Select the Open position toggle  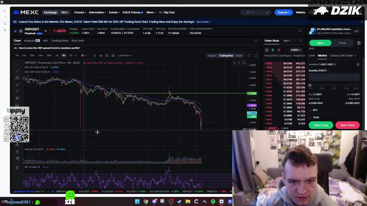[x=320, y=43]
